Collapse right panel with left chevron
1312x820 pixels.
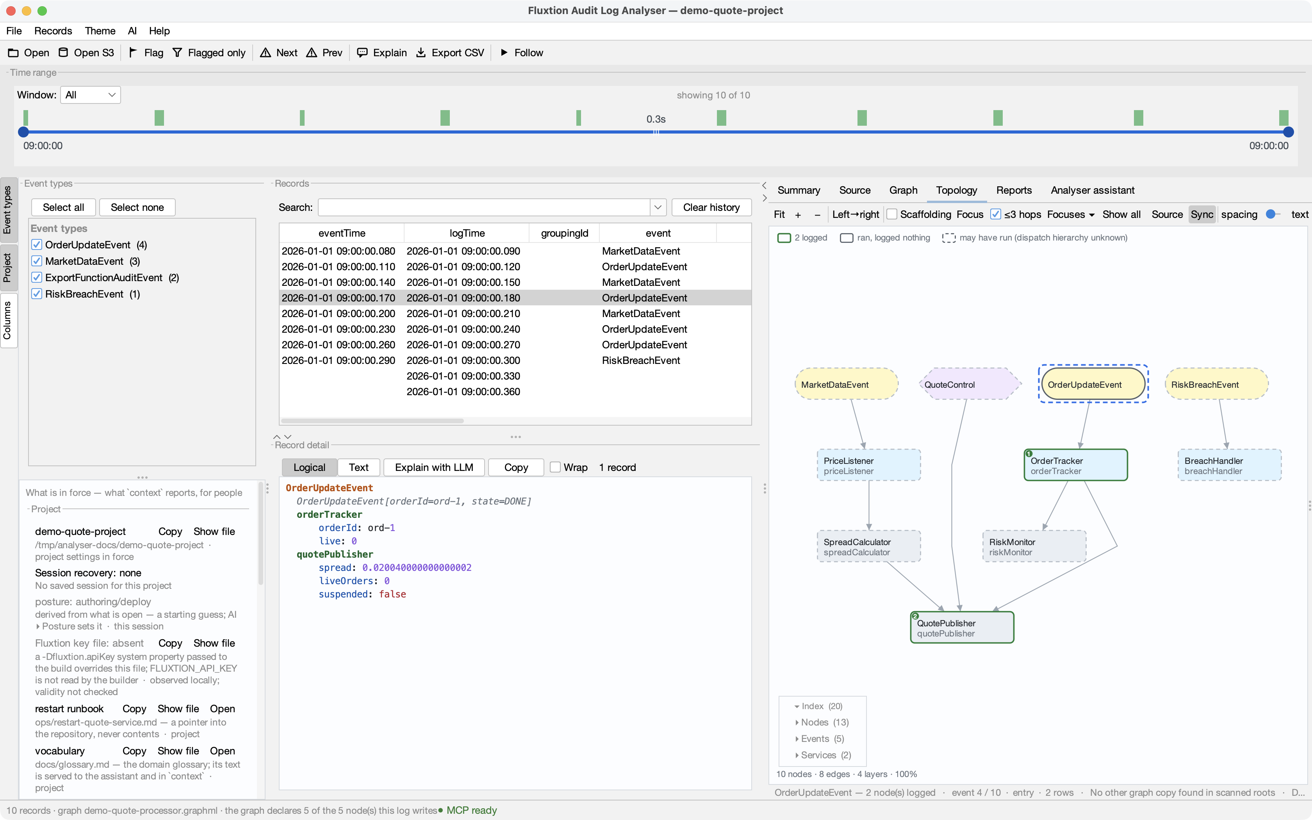point(765,185)
